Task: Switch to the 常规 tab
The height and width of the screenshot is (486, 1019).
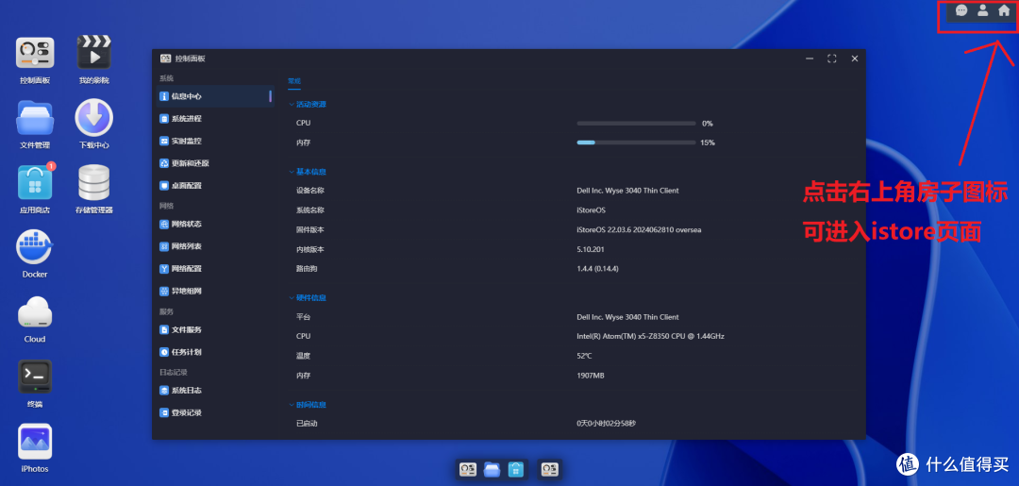Action: click(x=294, y=82)
